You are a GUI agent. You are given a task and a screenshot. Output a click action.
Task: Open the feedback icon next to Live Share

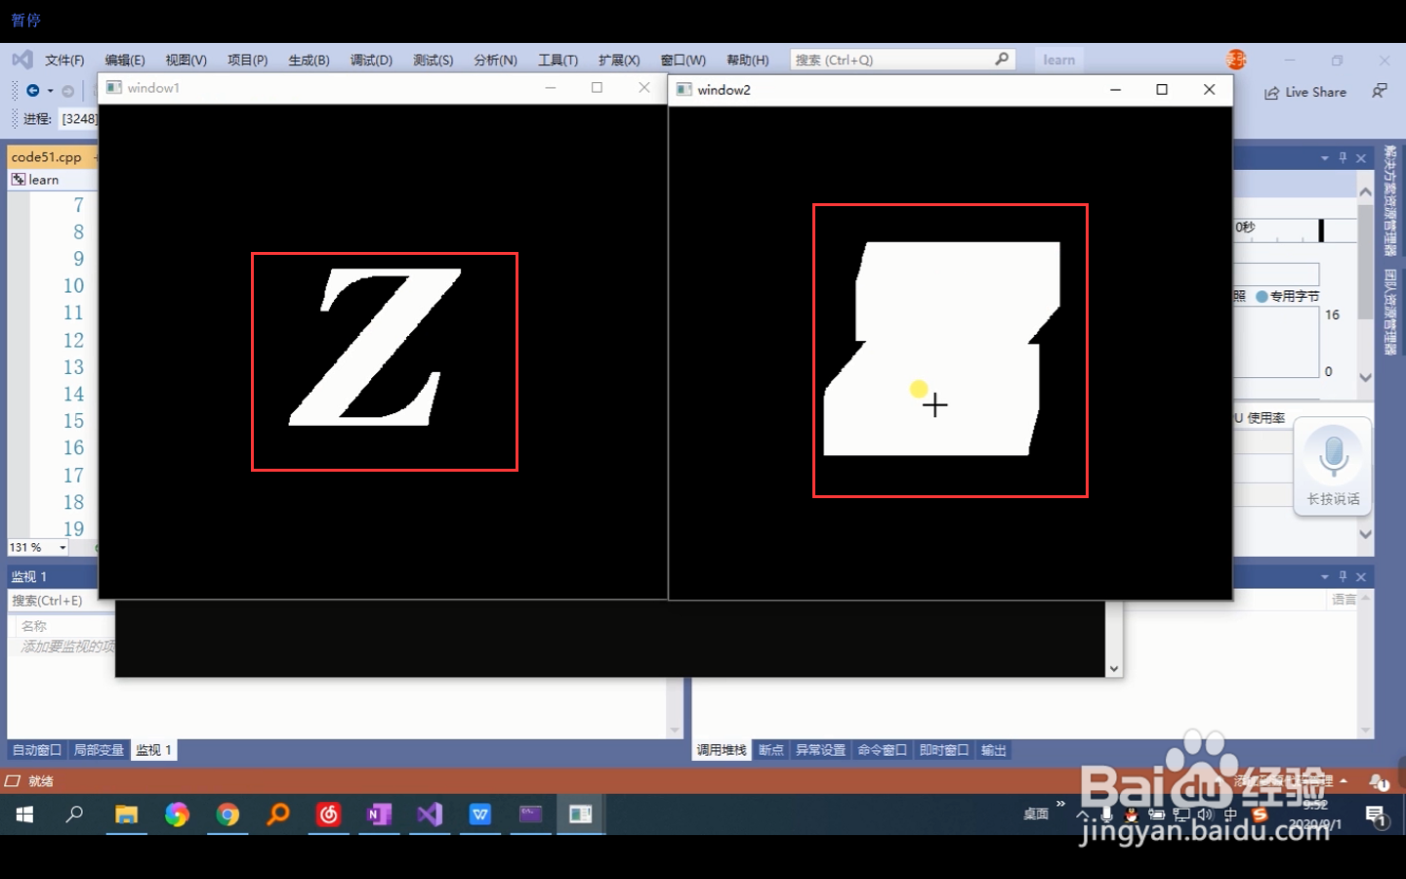[x=1380, y=91]
